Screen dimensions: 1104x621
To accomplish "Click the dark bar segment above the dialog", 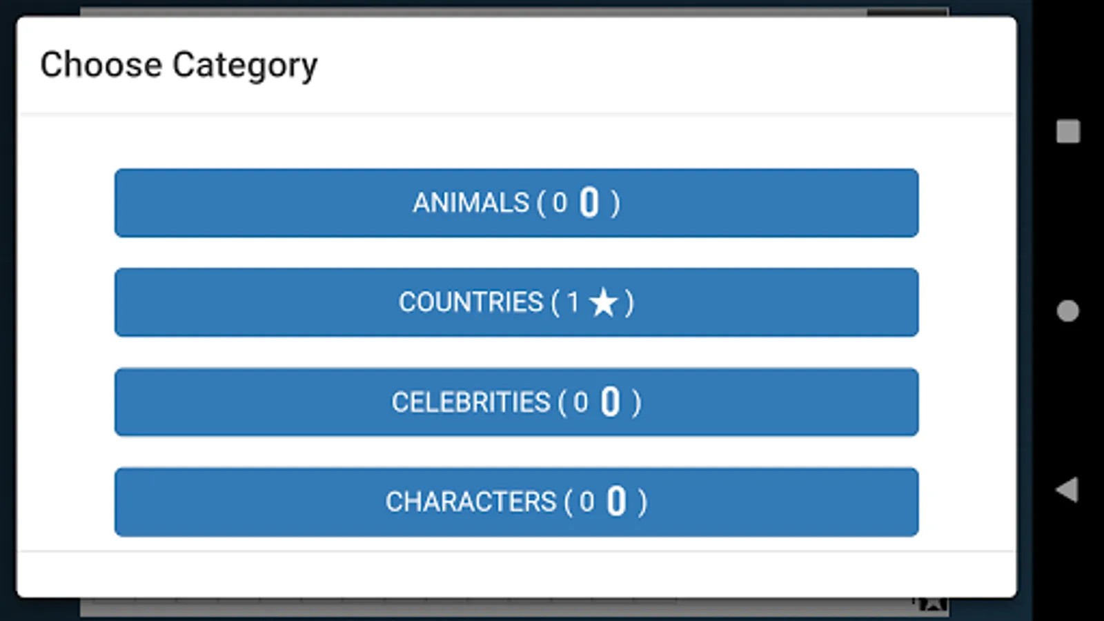I will point(907,12).
